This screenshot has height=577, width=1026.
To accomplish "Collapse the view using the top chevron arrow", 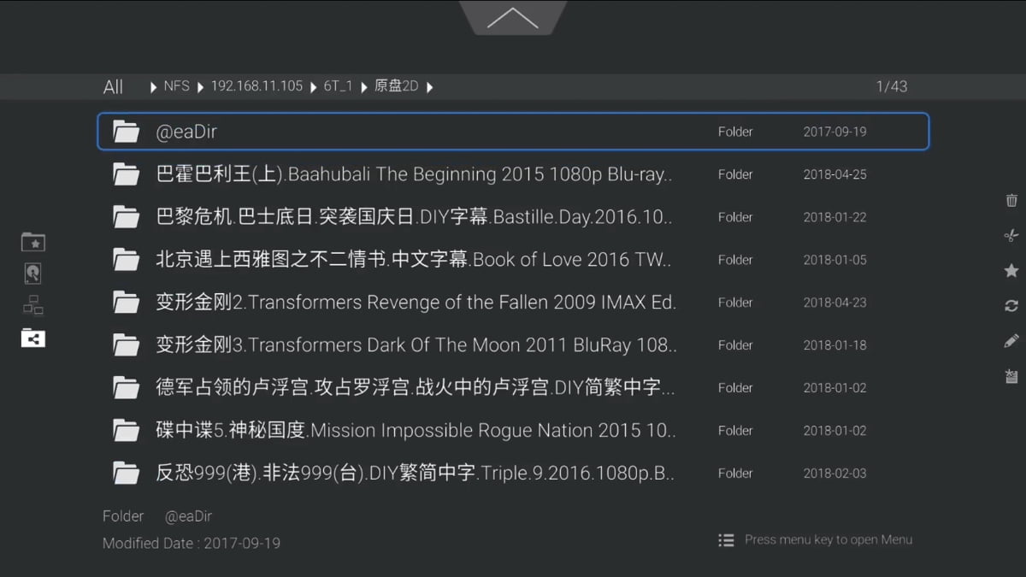I will click(x=513, y=15).
